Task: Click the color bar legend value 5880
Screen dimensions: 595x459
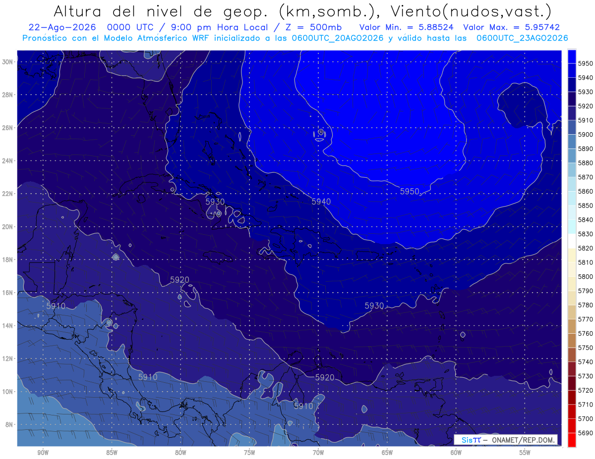Action: [x=586, y=163]
